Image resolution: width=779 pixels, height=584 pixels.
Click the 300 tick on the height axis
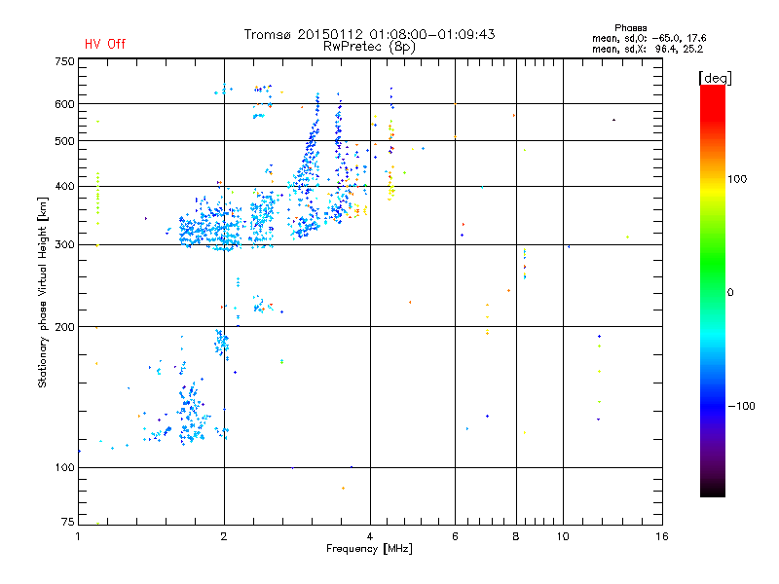[64, 245]
